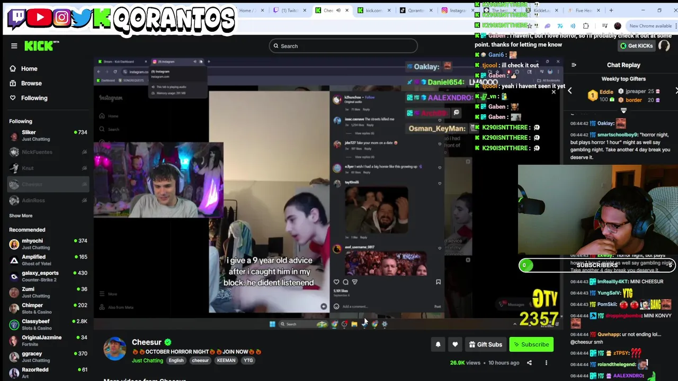Open AdinRoss channel in Following list

click(x=48, y=201)
